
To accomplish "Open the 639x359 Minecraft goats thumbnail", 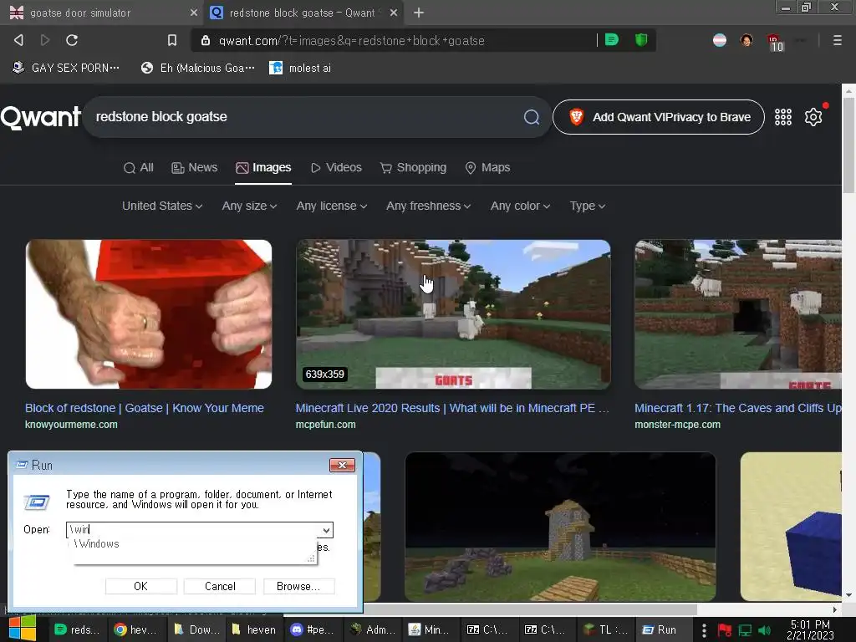I will click(453, 314).
